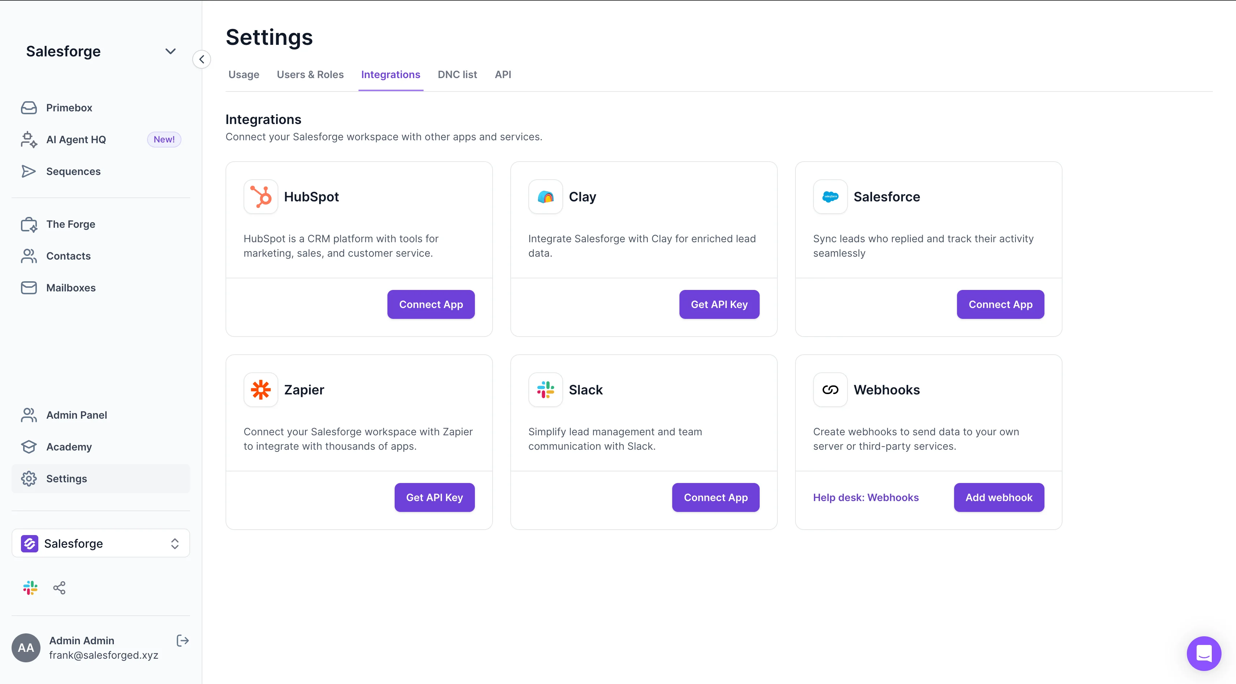
Task: Open Admin Panel in sidebar
Action: pos(77,415)
